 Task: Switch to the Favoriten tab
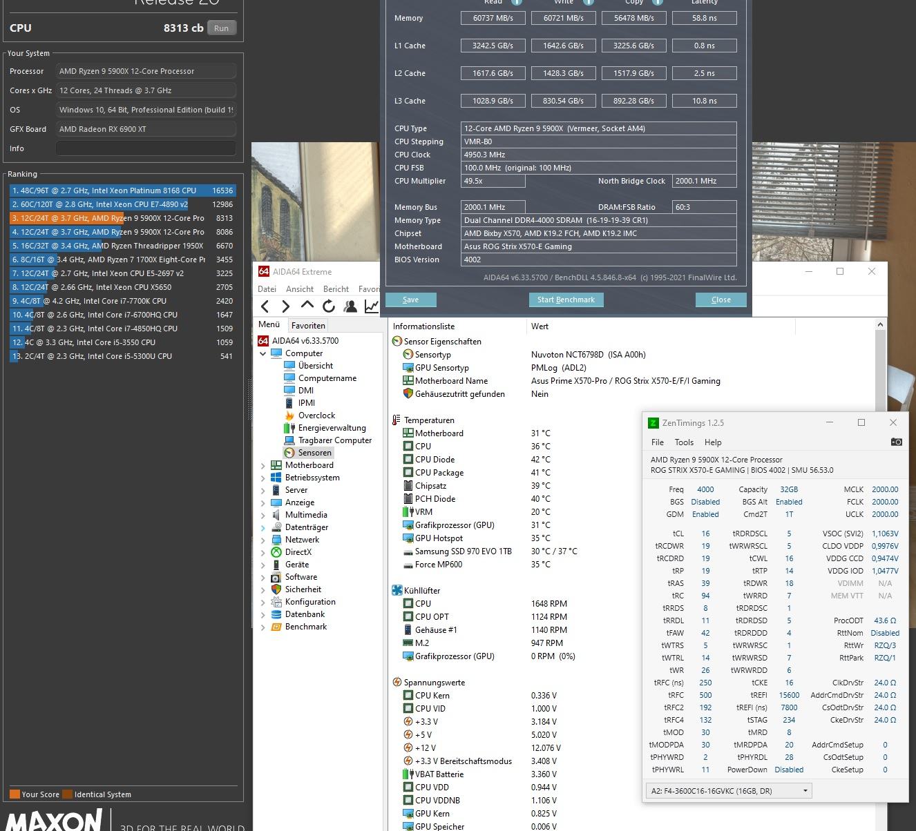(x=308, y=326)
